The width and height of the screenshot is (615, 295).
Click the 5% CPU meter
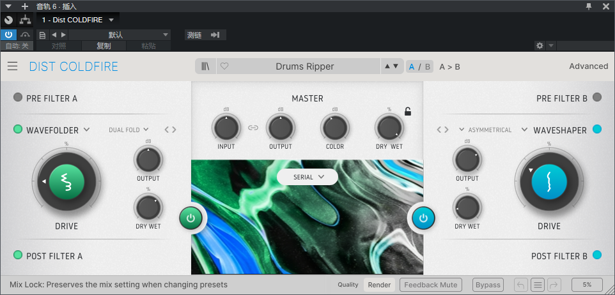tap(587, 285)
